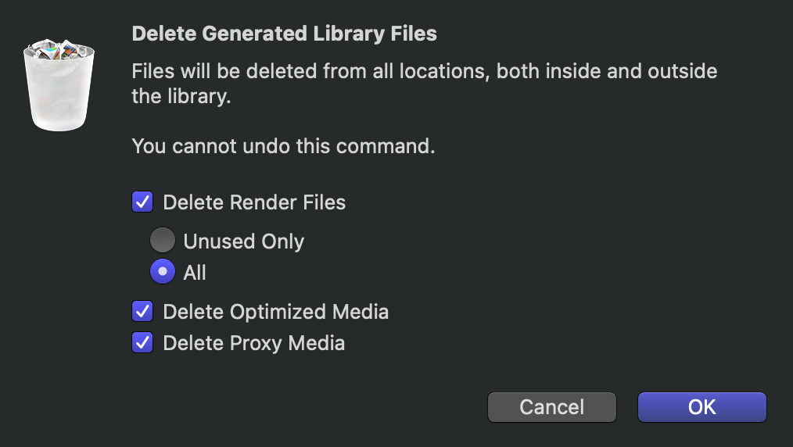Viewport: 793px width, 447px height.
Task: Click the All label text
Action: (x=195, y=273)
